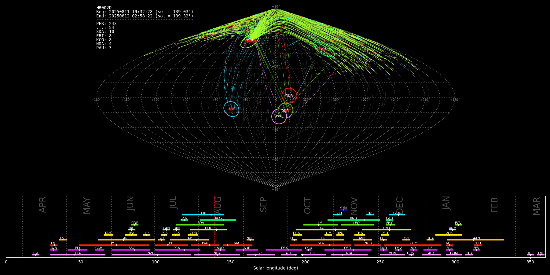
Task: Click the STA shower bar in the timeline
Action: coord(321,245)
